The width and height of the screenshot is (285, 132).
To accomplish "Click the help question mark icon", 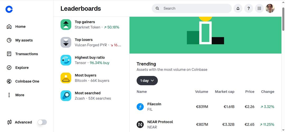I will click(249, 8).
